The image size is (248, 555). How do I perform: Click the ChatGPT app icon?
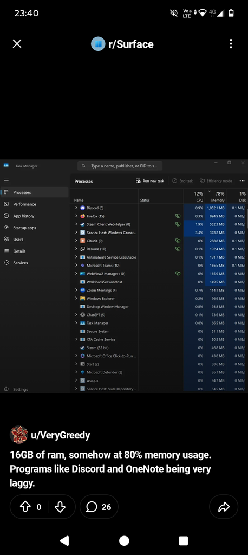click(83, 315)
